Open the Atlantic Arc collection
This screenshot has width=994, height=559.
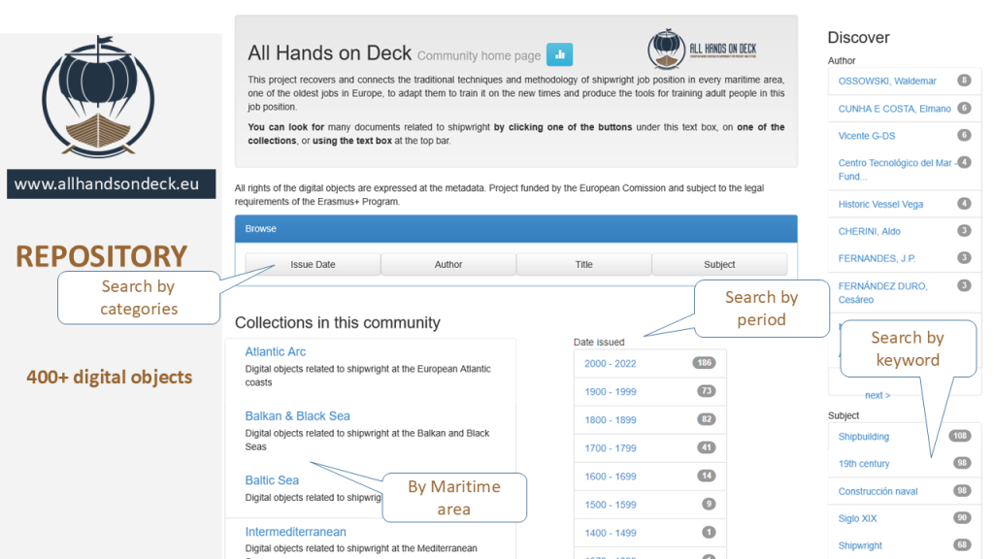point(276,351)
